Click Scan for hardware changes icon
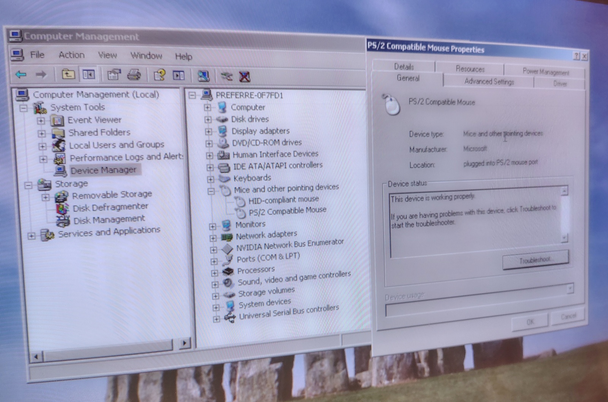The image size is (608, 402). point(203,76)
